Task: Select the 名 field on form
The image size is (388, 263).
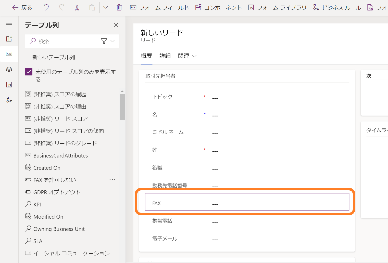Action: click(x=247, y=115)
